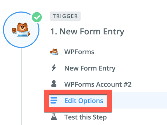Click the red highlight border around Edit Options
Screen dimensions: 167x125
click(78, 92)
